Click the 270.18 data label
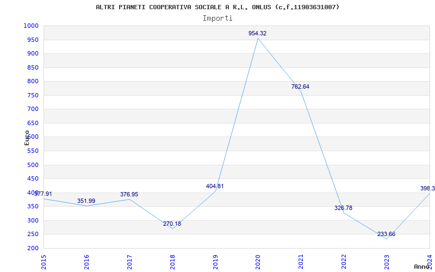This screenshot has width=435, height=272. [x=172, y=224]
